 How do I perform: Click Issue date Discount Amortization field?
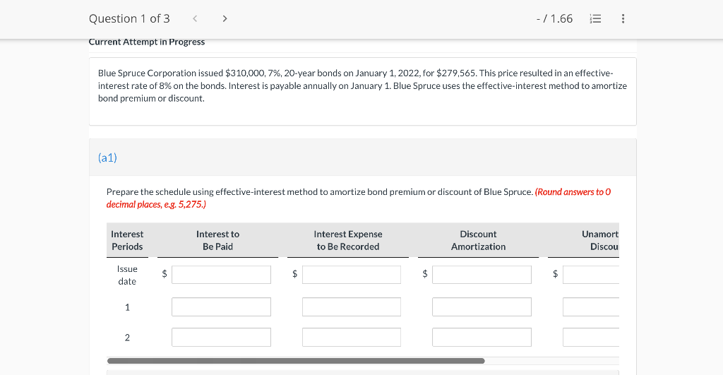point(482,275)
